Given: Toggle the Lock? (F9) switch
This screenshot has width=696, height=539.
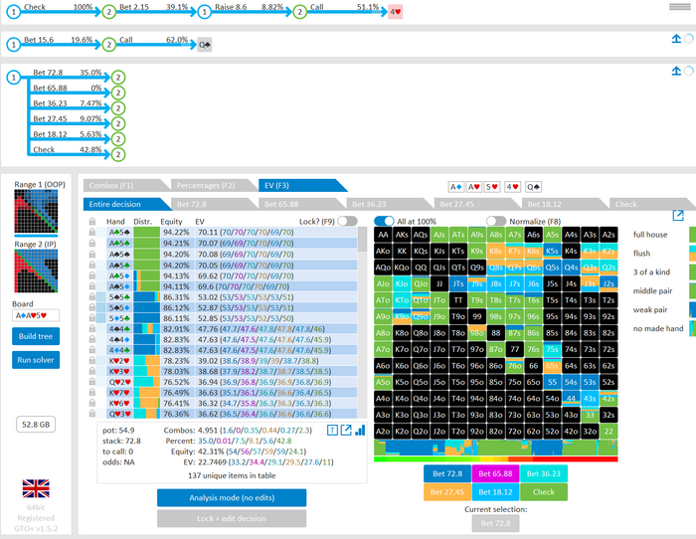Looking at the screenshot, I should pyautogui.click(x=347, y=221).
